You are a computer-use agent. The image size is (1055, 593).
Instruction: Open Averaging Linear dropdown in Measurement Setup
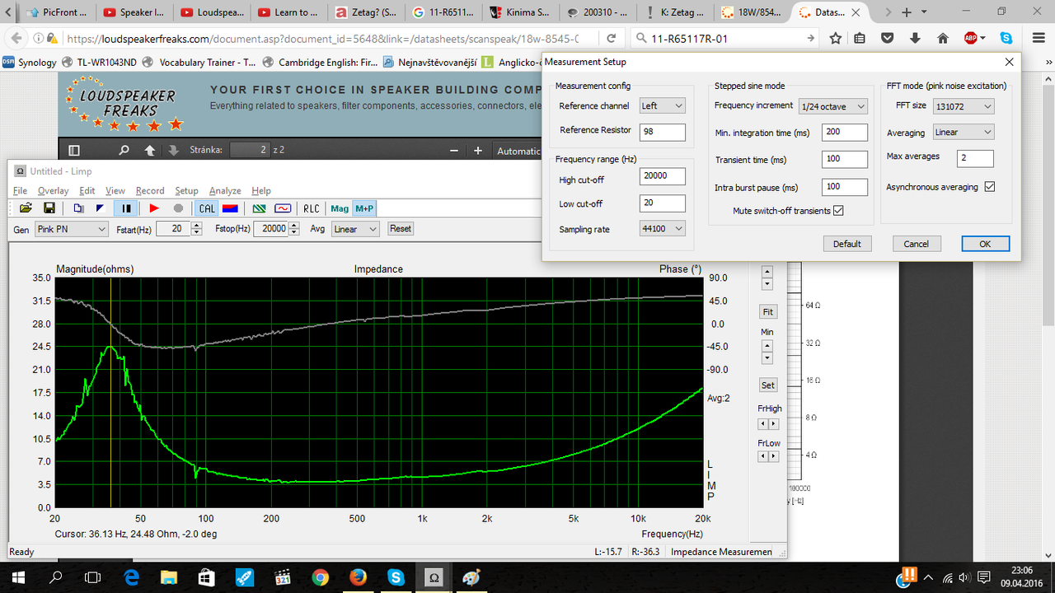964,133
